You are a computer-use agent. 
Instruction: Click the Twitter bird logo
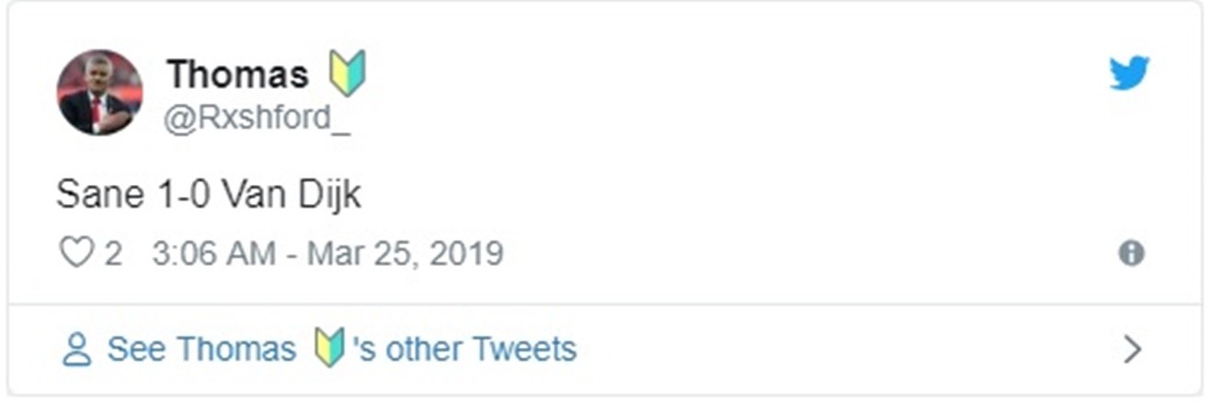(1129, 73)
